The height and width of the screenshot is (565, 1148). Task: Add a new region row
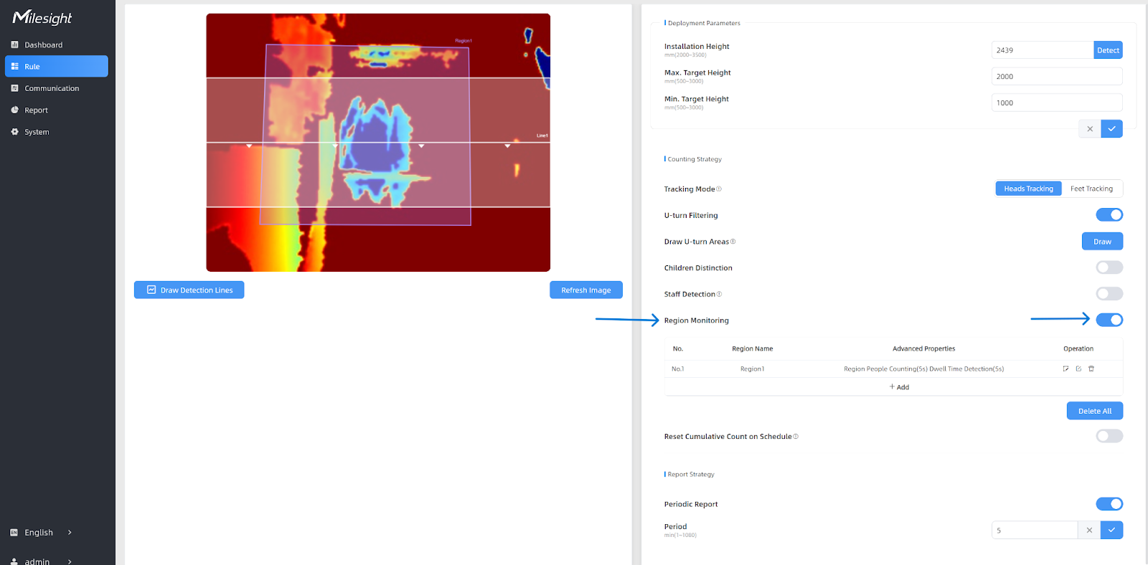[899, 387]
